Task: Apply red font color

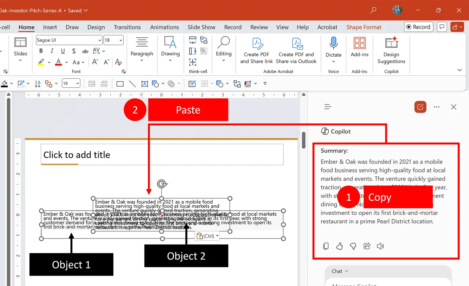Action: click(59, 62)
